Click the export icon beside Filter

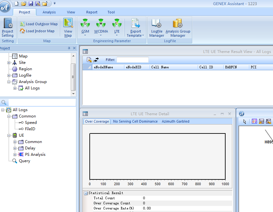[89, 60]
